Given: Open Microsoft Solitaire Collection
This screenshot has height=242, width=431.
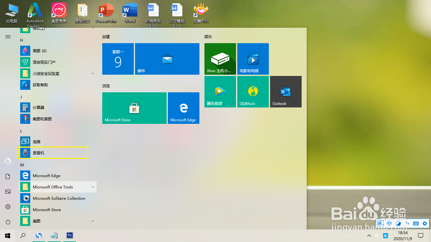Looking at the screenshot, I should tap(58, 198).
